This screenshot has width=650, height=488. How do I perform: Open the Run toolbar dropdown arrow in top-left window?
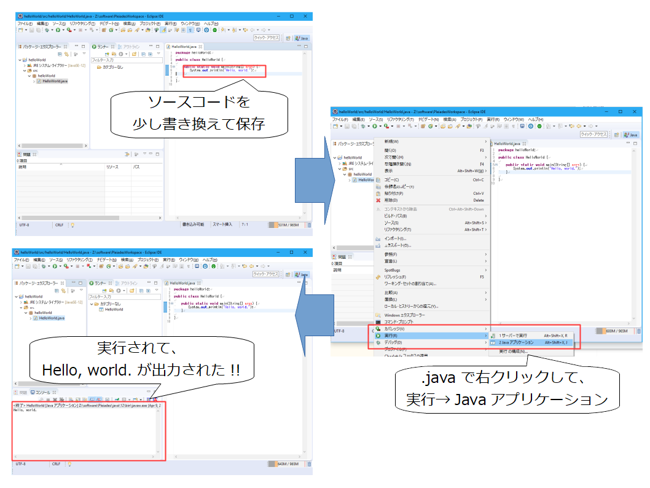coord(63,30)
